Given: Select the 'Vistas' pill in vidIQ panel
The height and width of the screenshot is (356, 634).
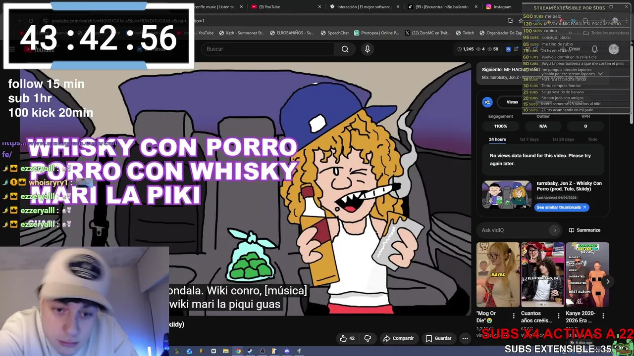Looking at the screenshot, I should [512, 102].
